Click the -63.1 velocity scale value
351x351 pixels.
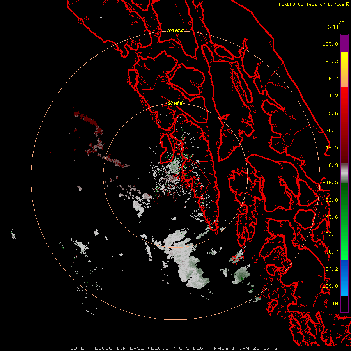pos(330,234)
